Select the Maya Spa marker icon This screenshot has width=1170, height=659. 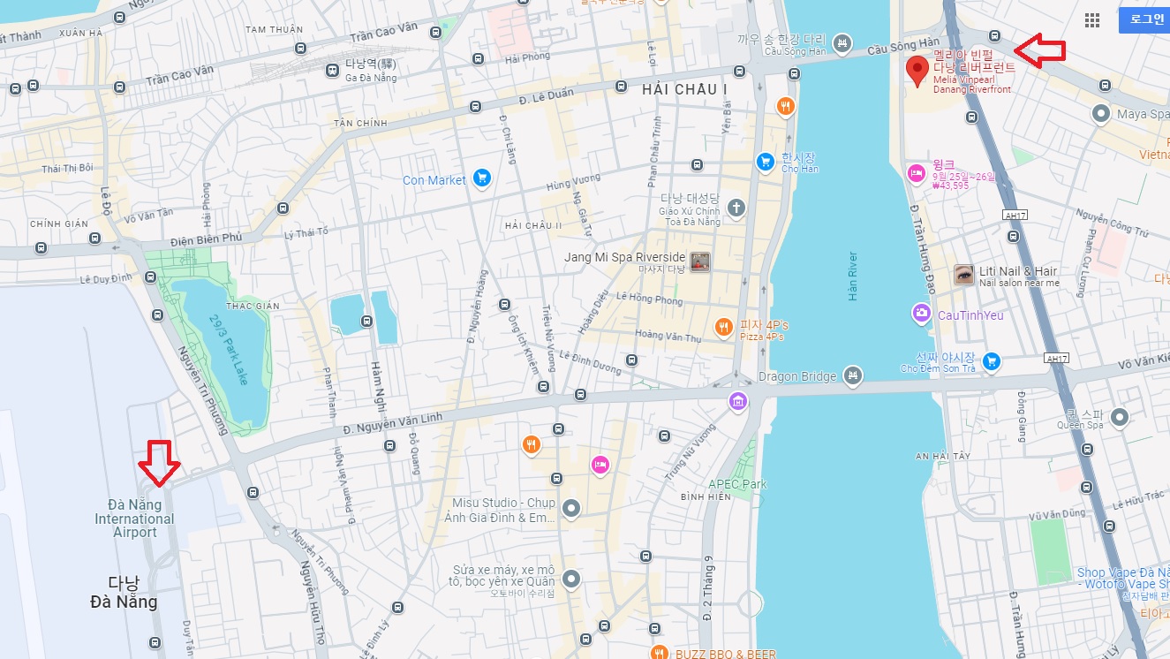coord(1100,113)
